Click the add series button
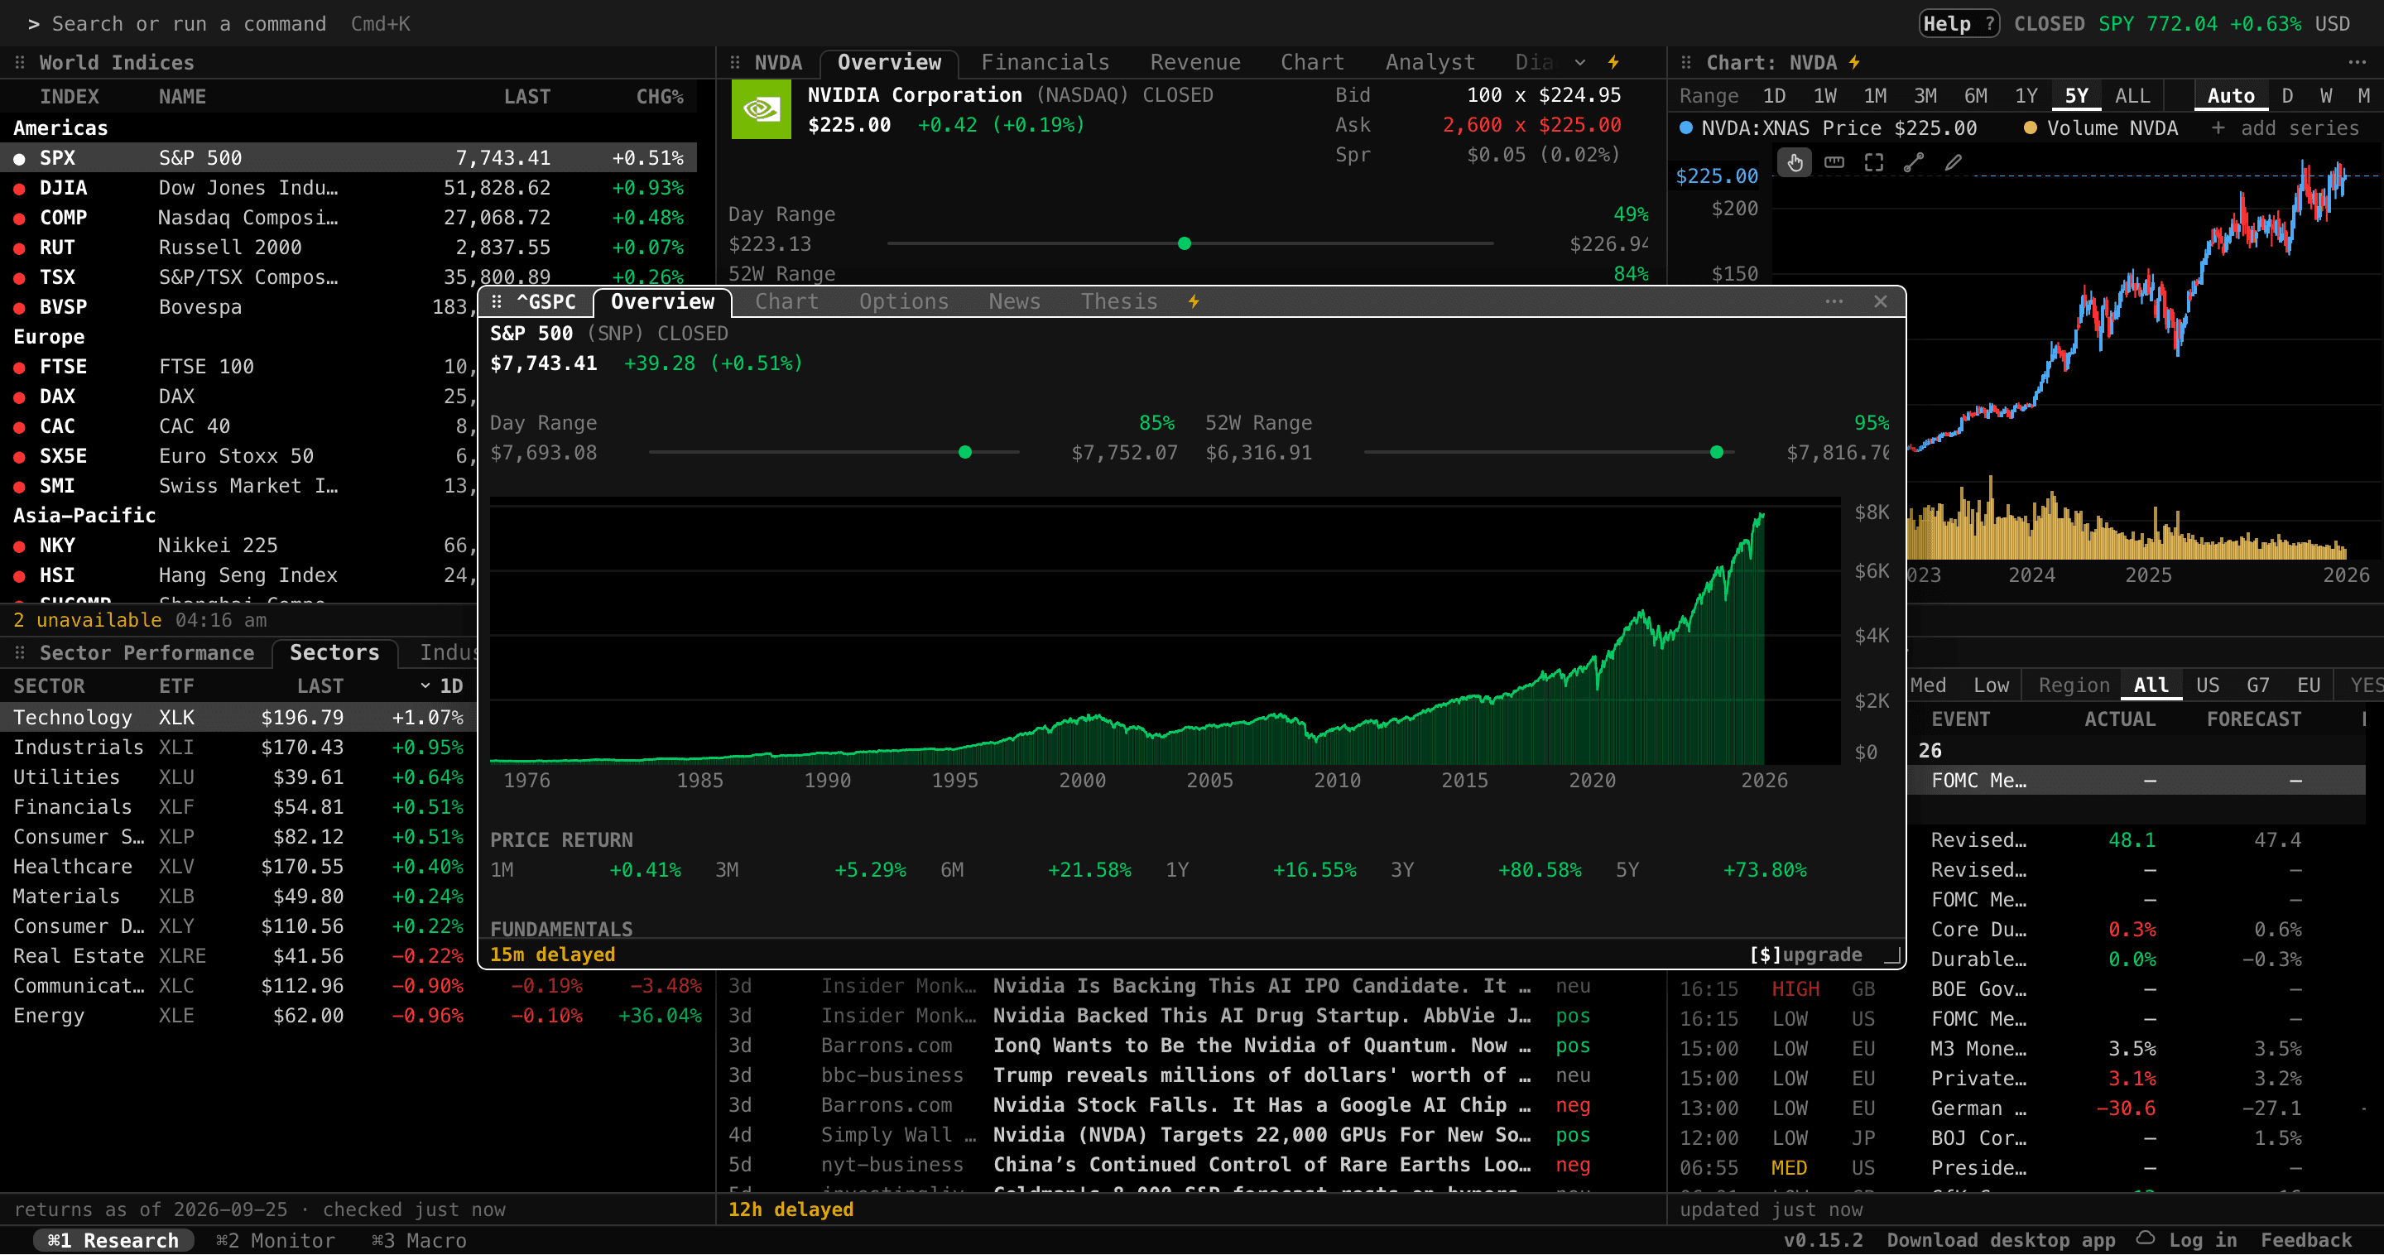The height and width of the screenshot is (1255, 2384). point(2284,127)
